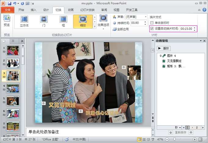
Task: Switch to Normal view icon
Action: [x=139, y=139]
